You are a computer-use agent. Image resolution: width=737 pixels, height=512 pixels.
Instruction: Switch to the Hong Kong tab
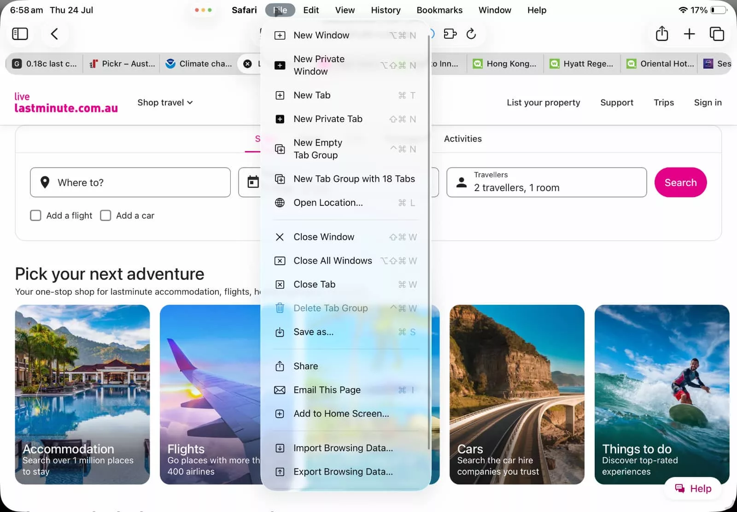point(505,64)
